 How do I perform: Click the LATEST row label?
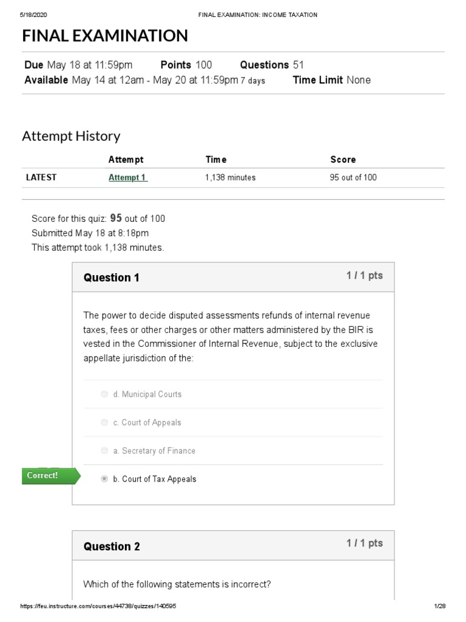click(x=41, y=177)
